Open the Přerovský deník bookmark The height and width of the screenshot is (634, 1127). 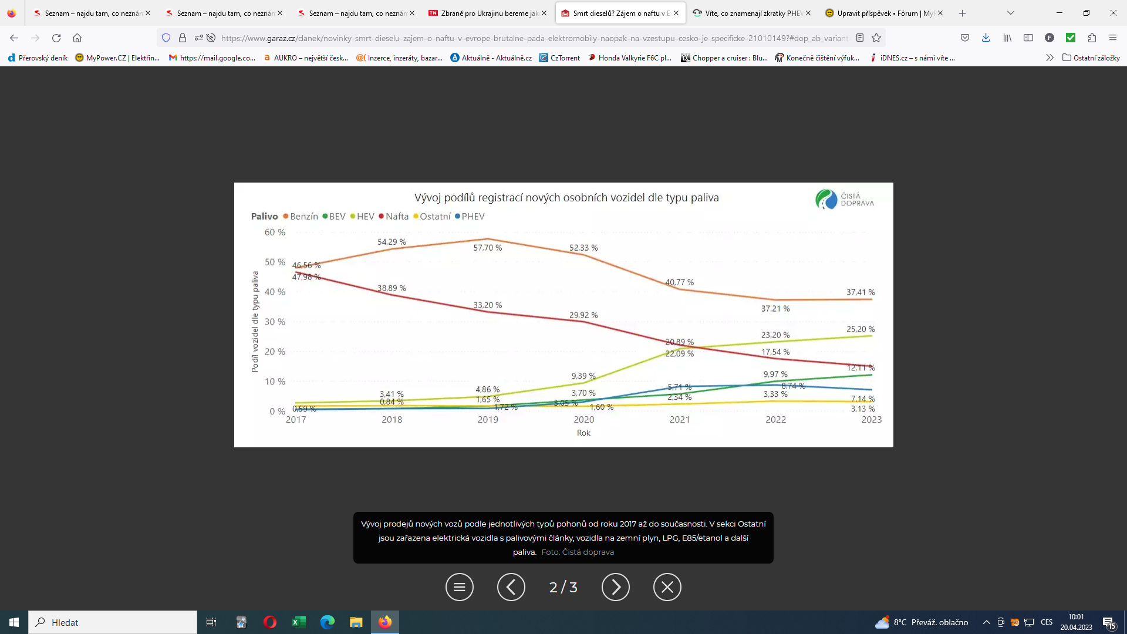coord(38,58)
